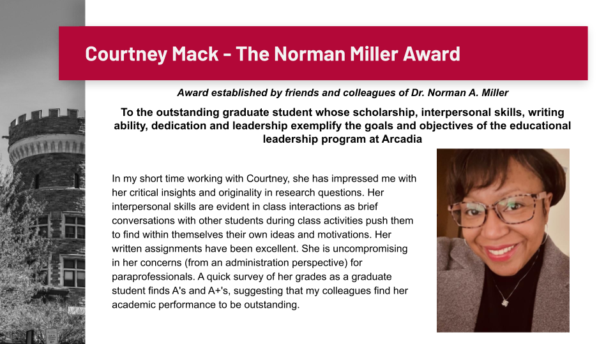Viewport: 613px width, 344px height.
Task: Click the words 'leadership program at Arcadia'
Action: (342, 139)
